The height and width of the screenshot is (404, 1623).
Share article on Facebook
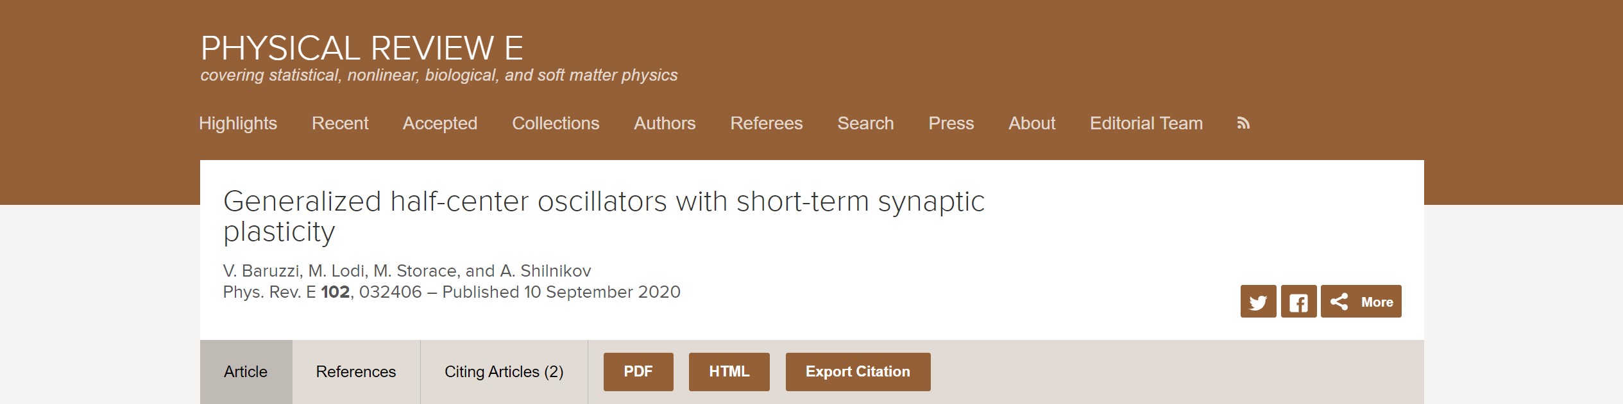click(1298, 302)
